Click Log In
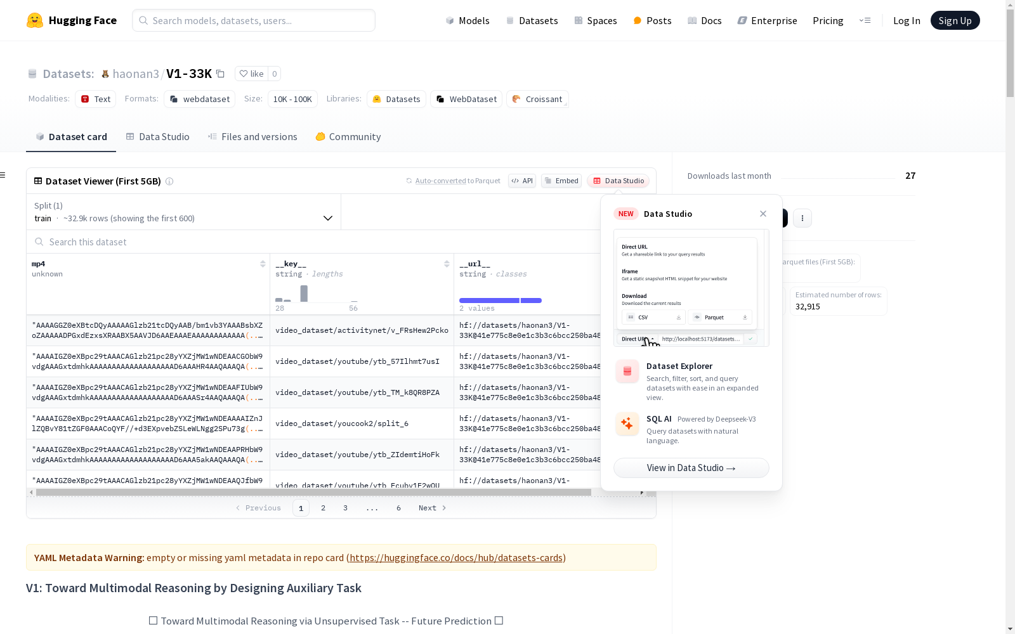The image size is (1015, 634). point(907,20)
